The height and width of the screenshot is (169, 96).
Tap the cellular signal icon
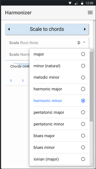tap(76, 3)
